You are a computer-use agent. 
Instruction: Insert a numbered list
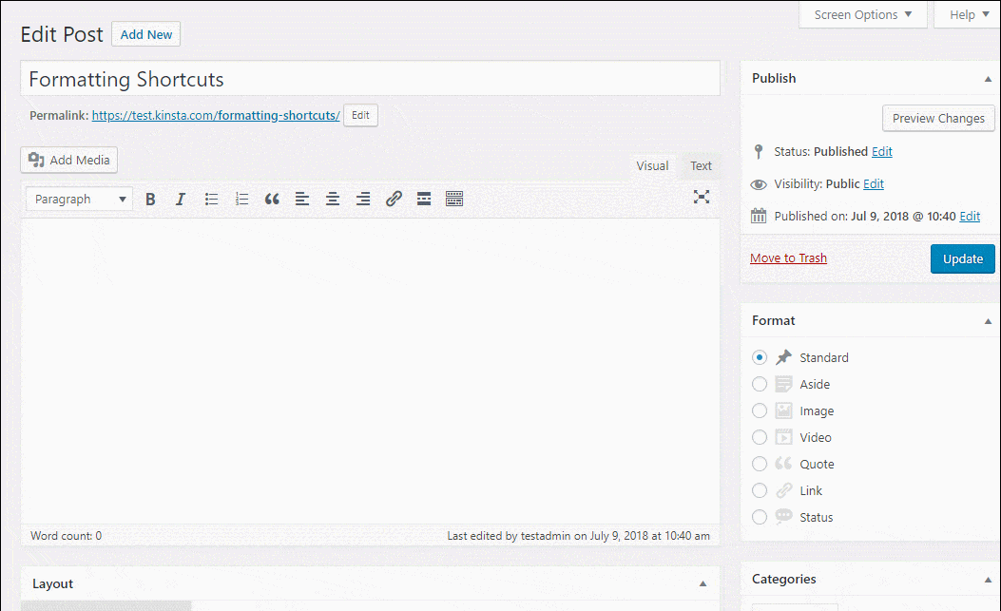(241, 199)
